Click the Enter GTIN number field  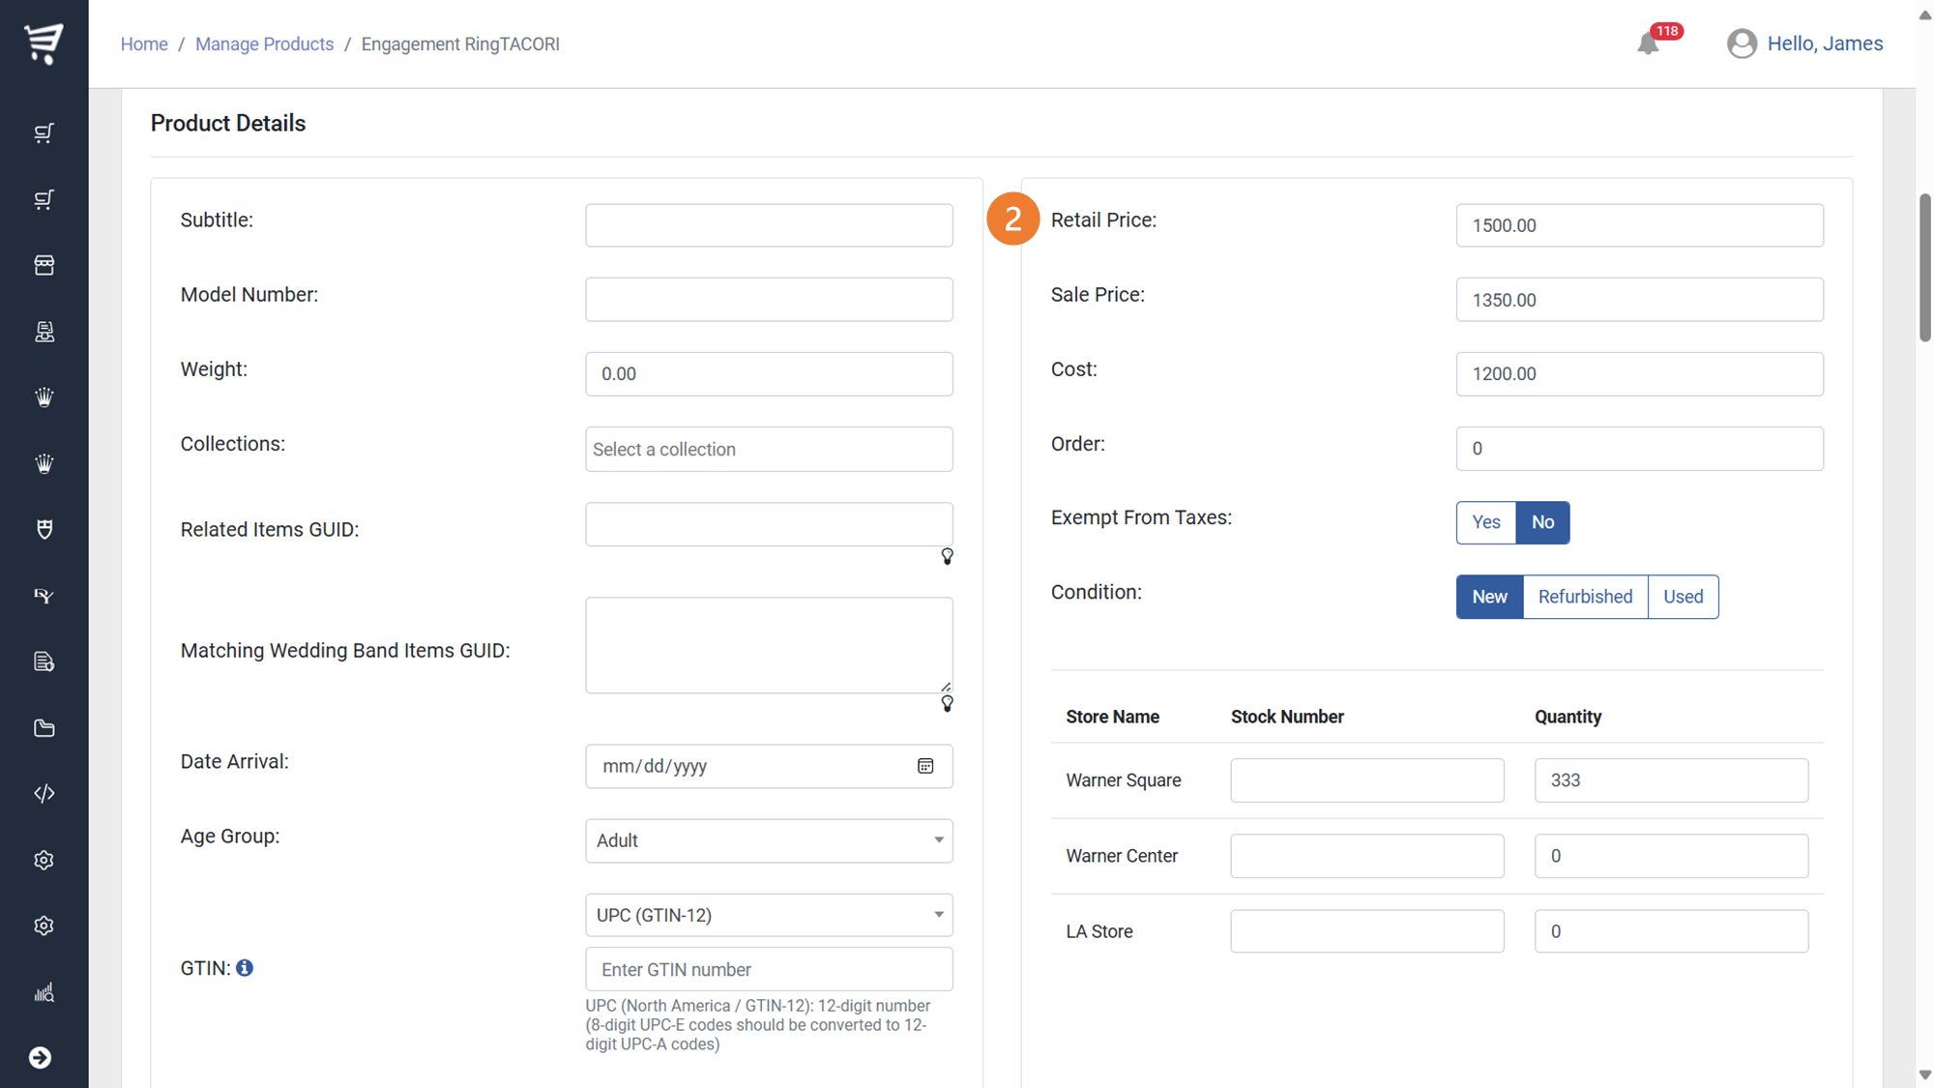tap(769, 969)
